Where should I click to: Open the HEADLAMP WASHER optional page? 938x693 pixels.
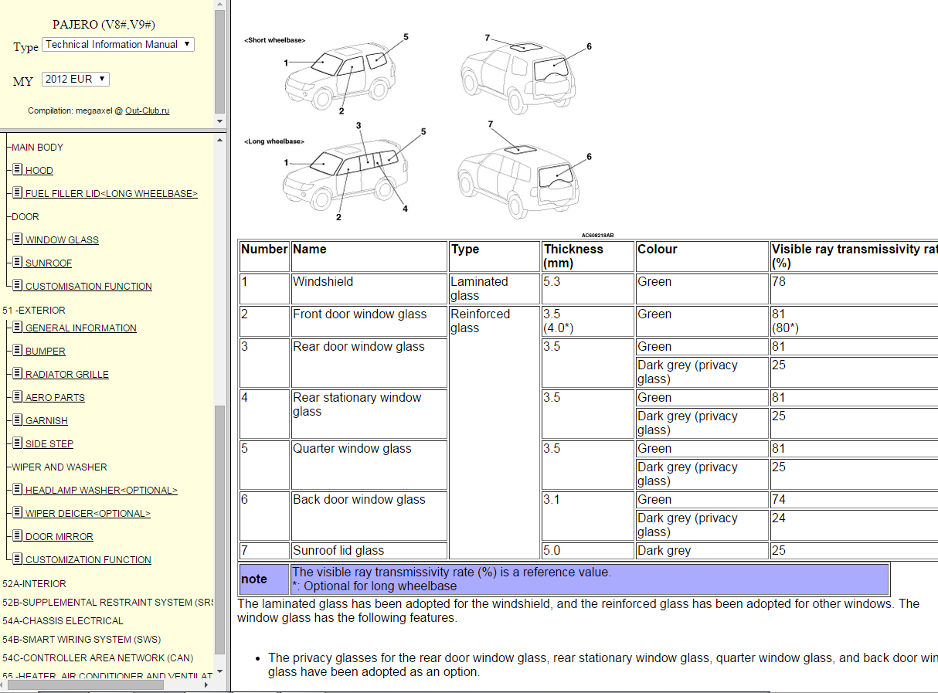[101, 491]
